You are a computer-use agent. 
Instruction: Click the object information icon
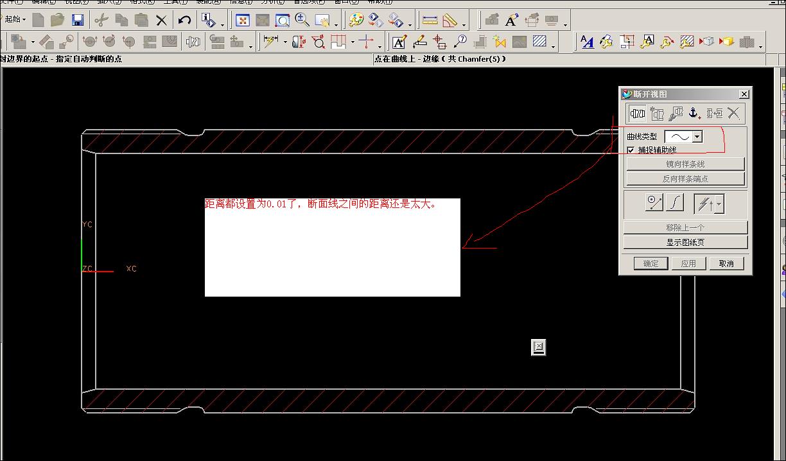click(208, 20)
